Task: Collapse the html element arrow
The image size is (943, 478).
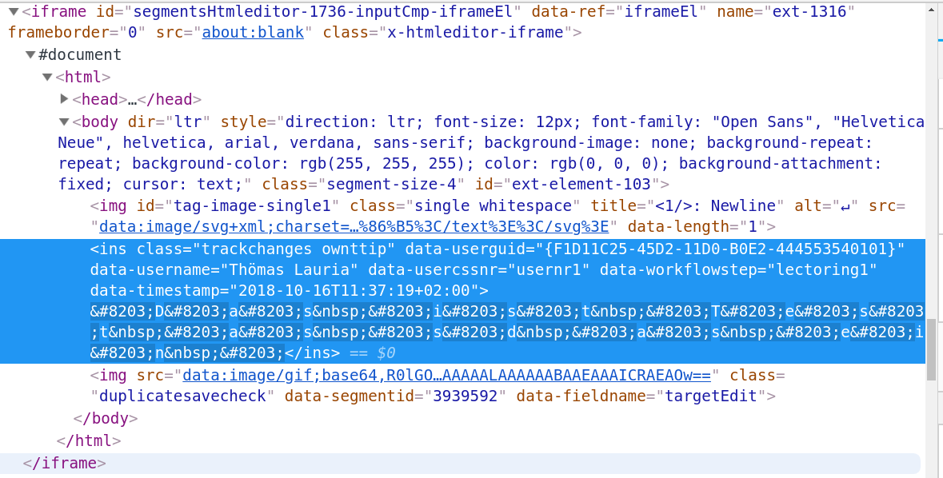Action: (47, 78)
